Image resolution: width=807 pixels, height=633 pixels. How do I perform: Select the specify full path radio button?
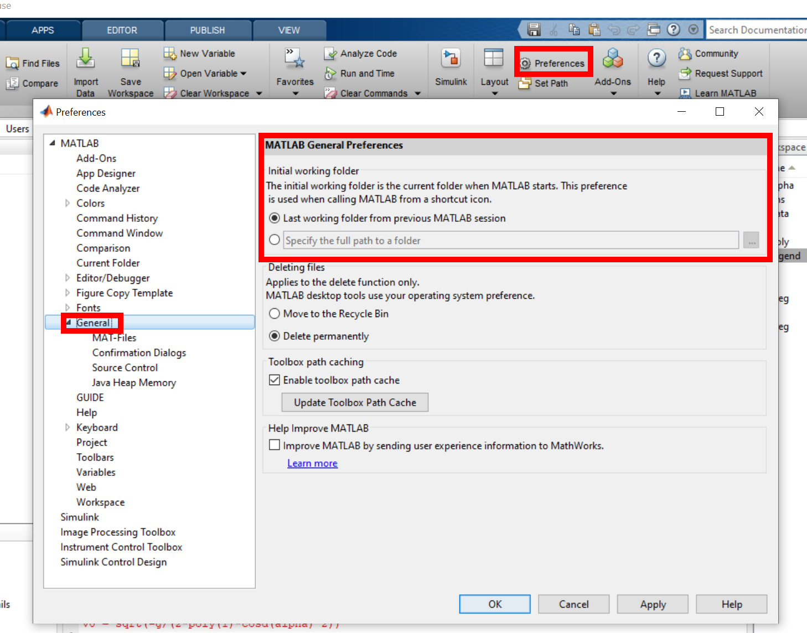(x=275, y=240)
